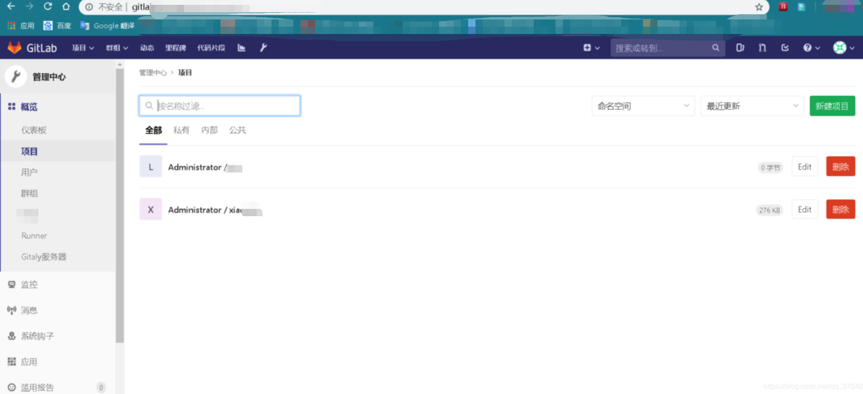Go back with the browser back arrow
Image resolution: width=863 pixels, height=394 pixels.
(11, 7)
